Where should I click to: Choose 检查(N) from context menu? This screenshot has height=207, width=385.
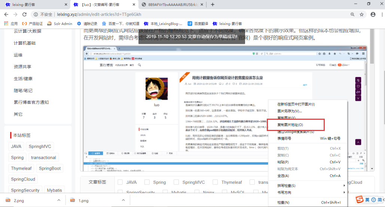(x=308, y=203)
